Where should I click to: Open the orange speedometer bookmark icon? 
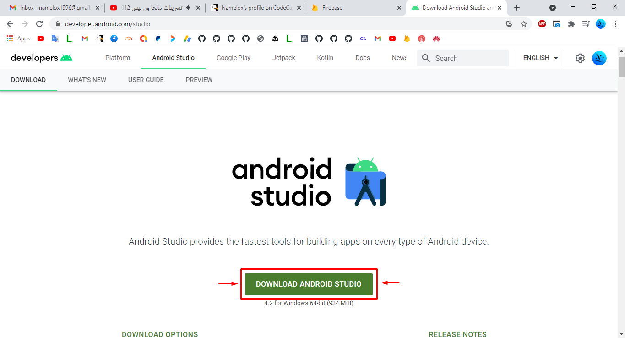click(x=129, y=38)
